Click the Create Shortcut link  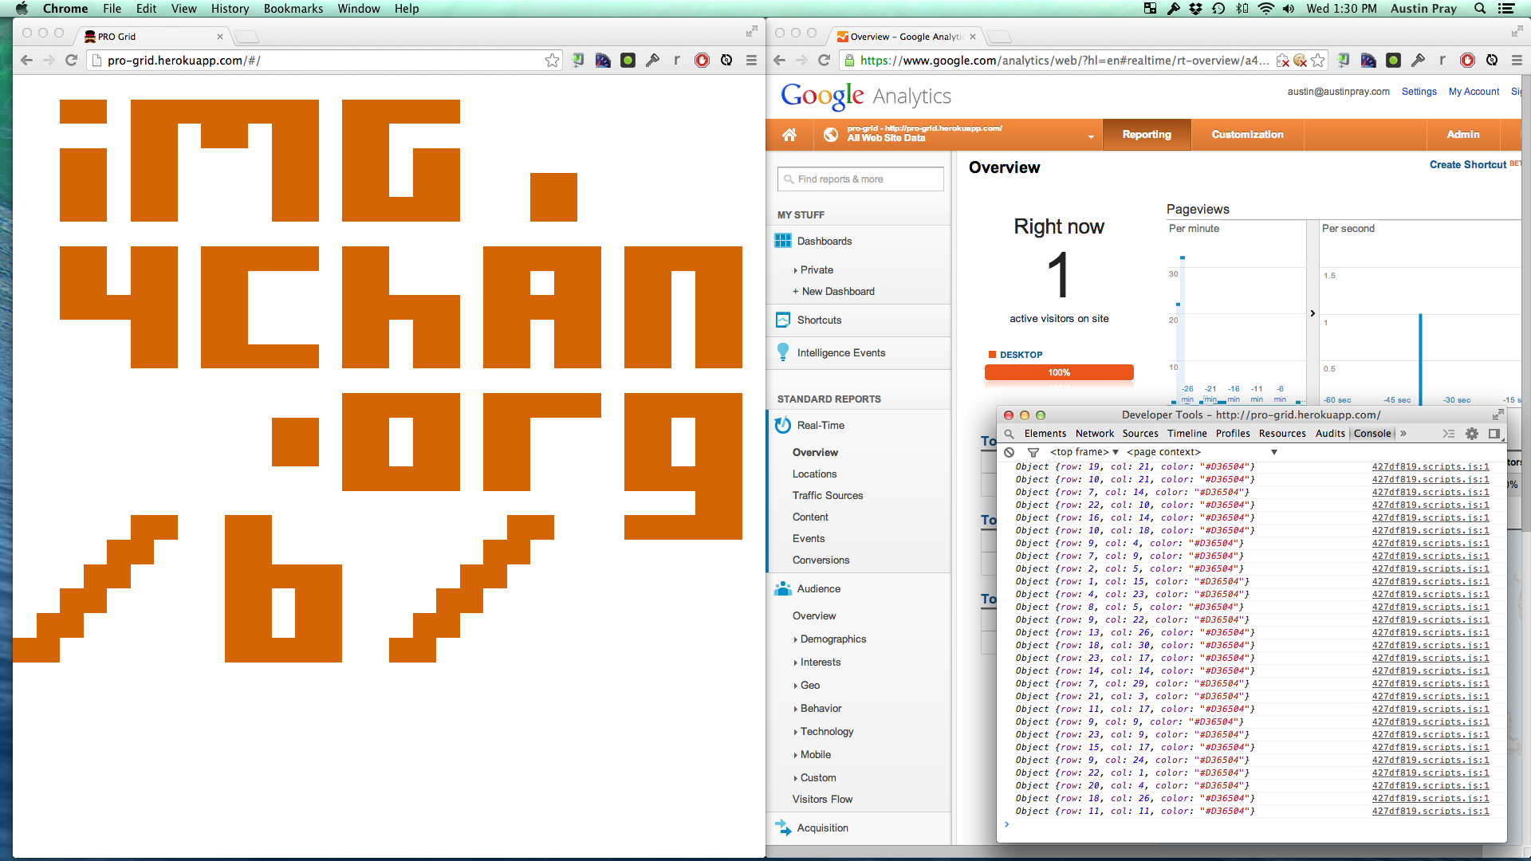pos(1467,165)
